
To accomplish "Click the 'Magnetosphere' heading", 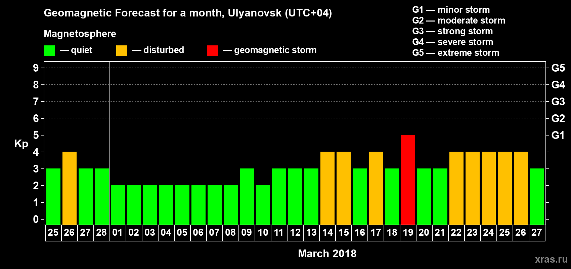I will click(x=80, y=34).
